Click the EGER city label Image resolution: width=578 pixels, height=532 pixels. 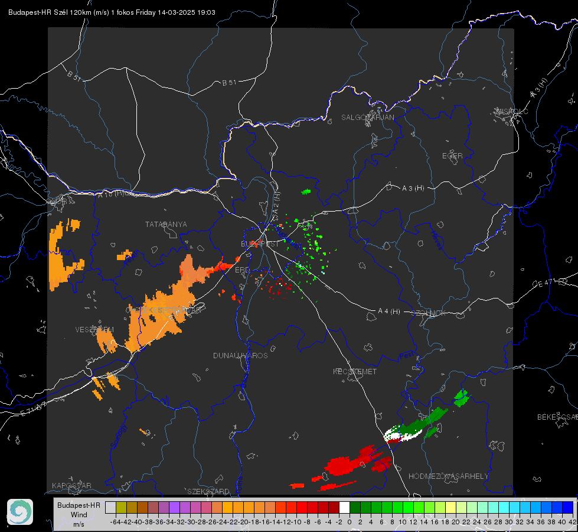(452, 156)
